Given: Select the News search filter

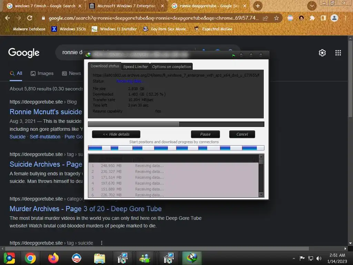Looking at the screenshot, I should (x=72, y=73).
